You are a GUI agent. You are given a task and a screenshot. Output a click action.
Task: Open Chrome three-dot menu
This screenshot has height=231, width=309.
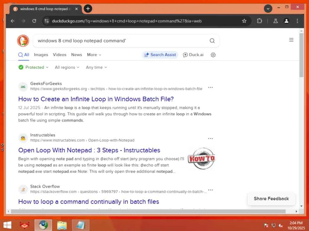point(297,21)
